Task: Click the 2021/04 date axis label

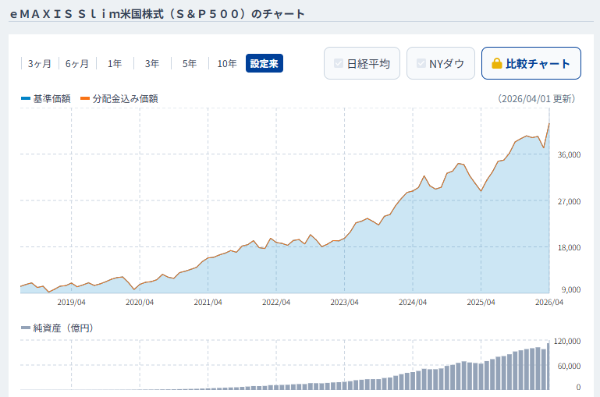Action: (x=208, y=302)
